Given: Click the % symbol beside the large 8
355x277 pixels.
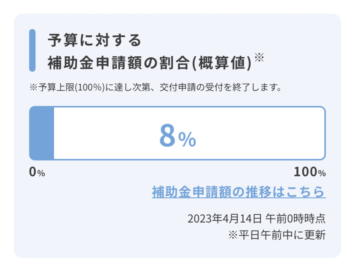Looking at the screenshot, I should [x=187, y=140].
